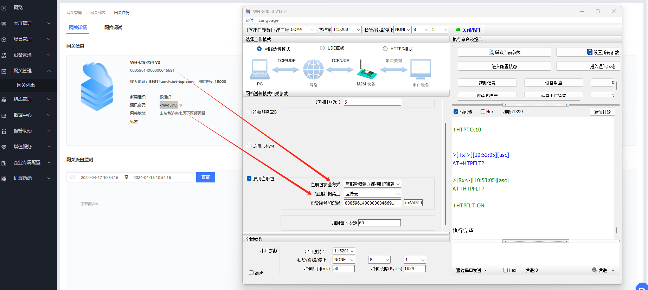648x290 pixels.
Task: Click the 设备重启 button
Action: (553, 83)
